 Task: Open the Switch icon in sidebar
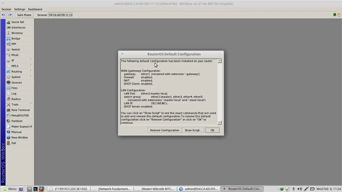point(9,49)
